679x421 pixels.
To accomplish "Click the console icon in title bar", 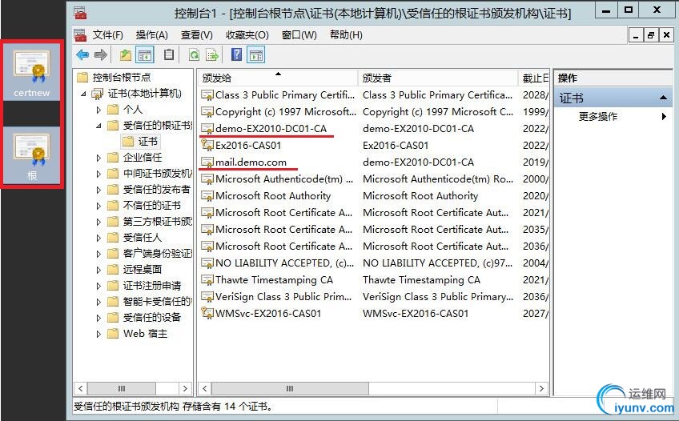I will point(80,13).
